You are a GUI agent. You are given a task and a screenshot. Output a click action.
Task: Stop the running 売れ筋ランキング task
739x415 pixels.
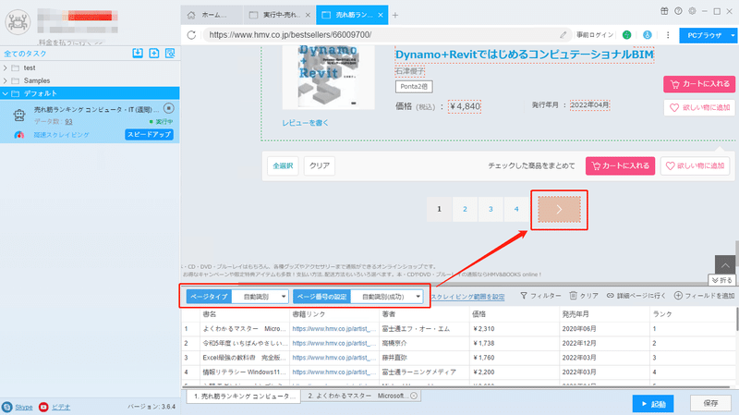coord(169,108)
